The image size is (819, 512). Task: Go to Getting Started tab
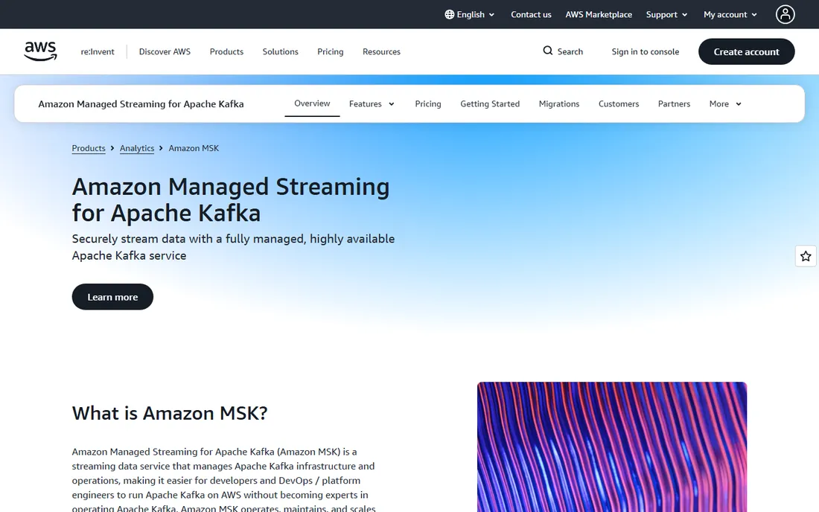click(x=490, y=104)
